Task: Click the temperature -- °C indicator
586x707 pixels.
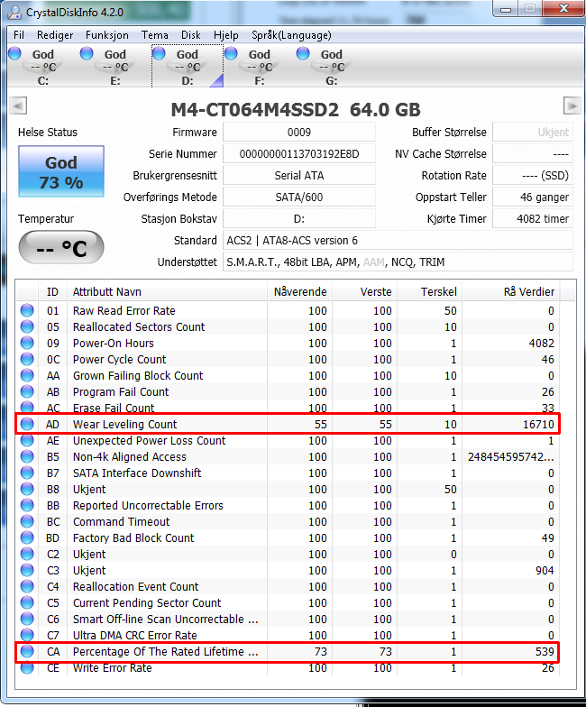Action: tap(61, 247)
